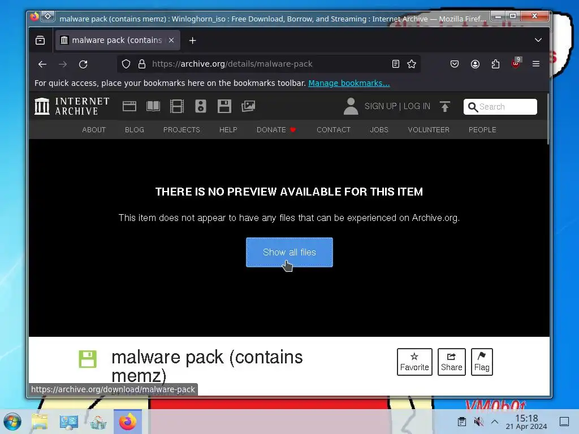Toggle reader view icon in address bar
The height and width of the screenshot is (434, 579).
395,64
